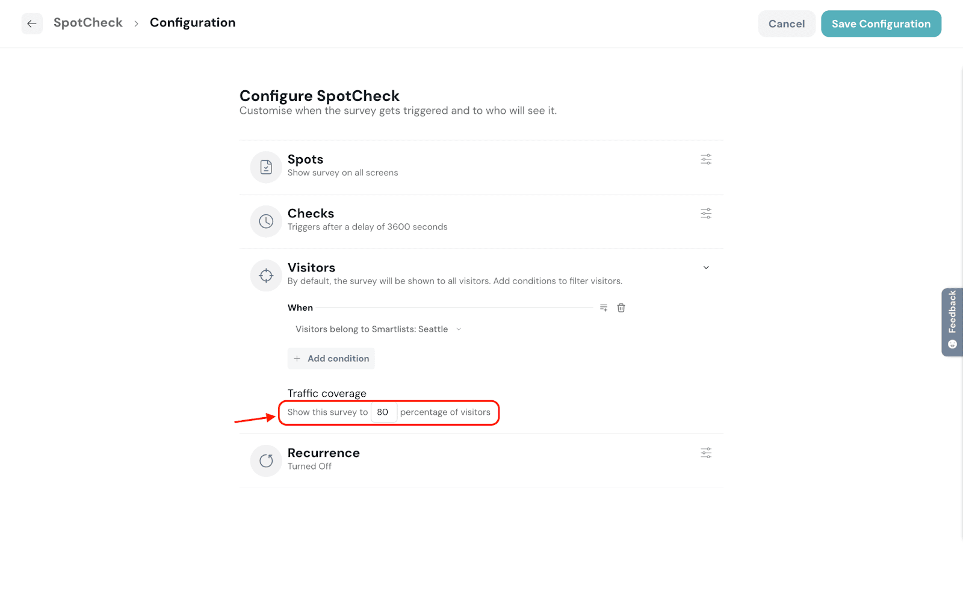This screenshot has height=602, width=963.
Task: Click the add-filter icon beside trash
Action: tap(604, 308)
